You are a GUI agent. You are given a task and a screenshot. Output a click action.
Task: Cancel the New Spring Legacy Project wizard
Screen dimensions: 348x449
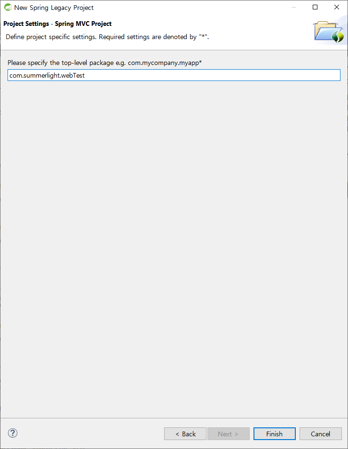321,434
